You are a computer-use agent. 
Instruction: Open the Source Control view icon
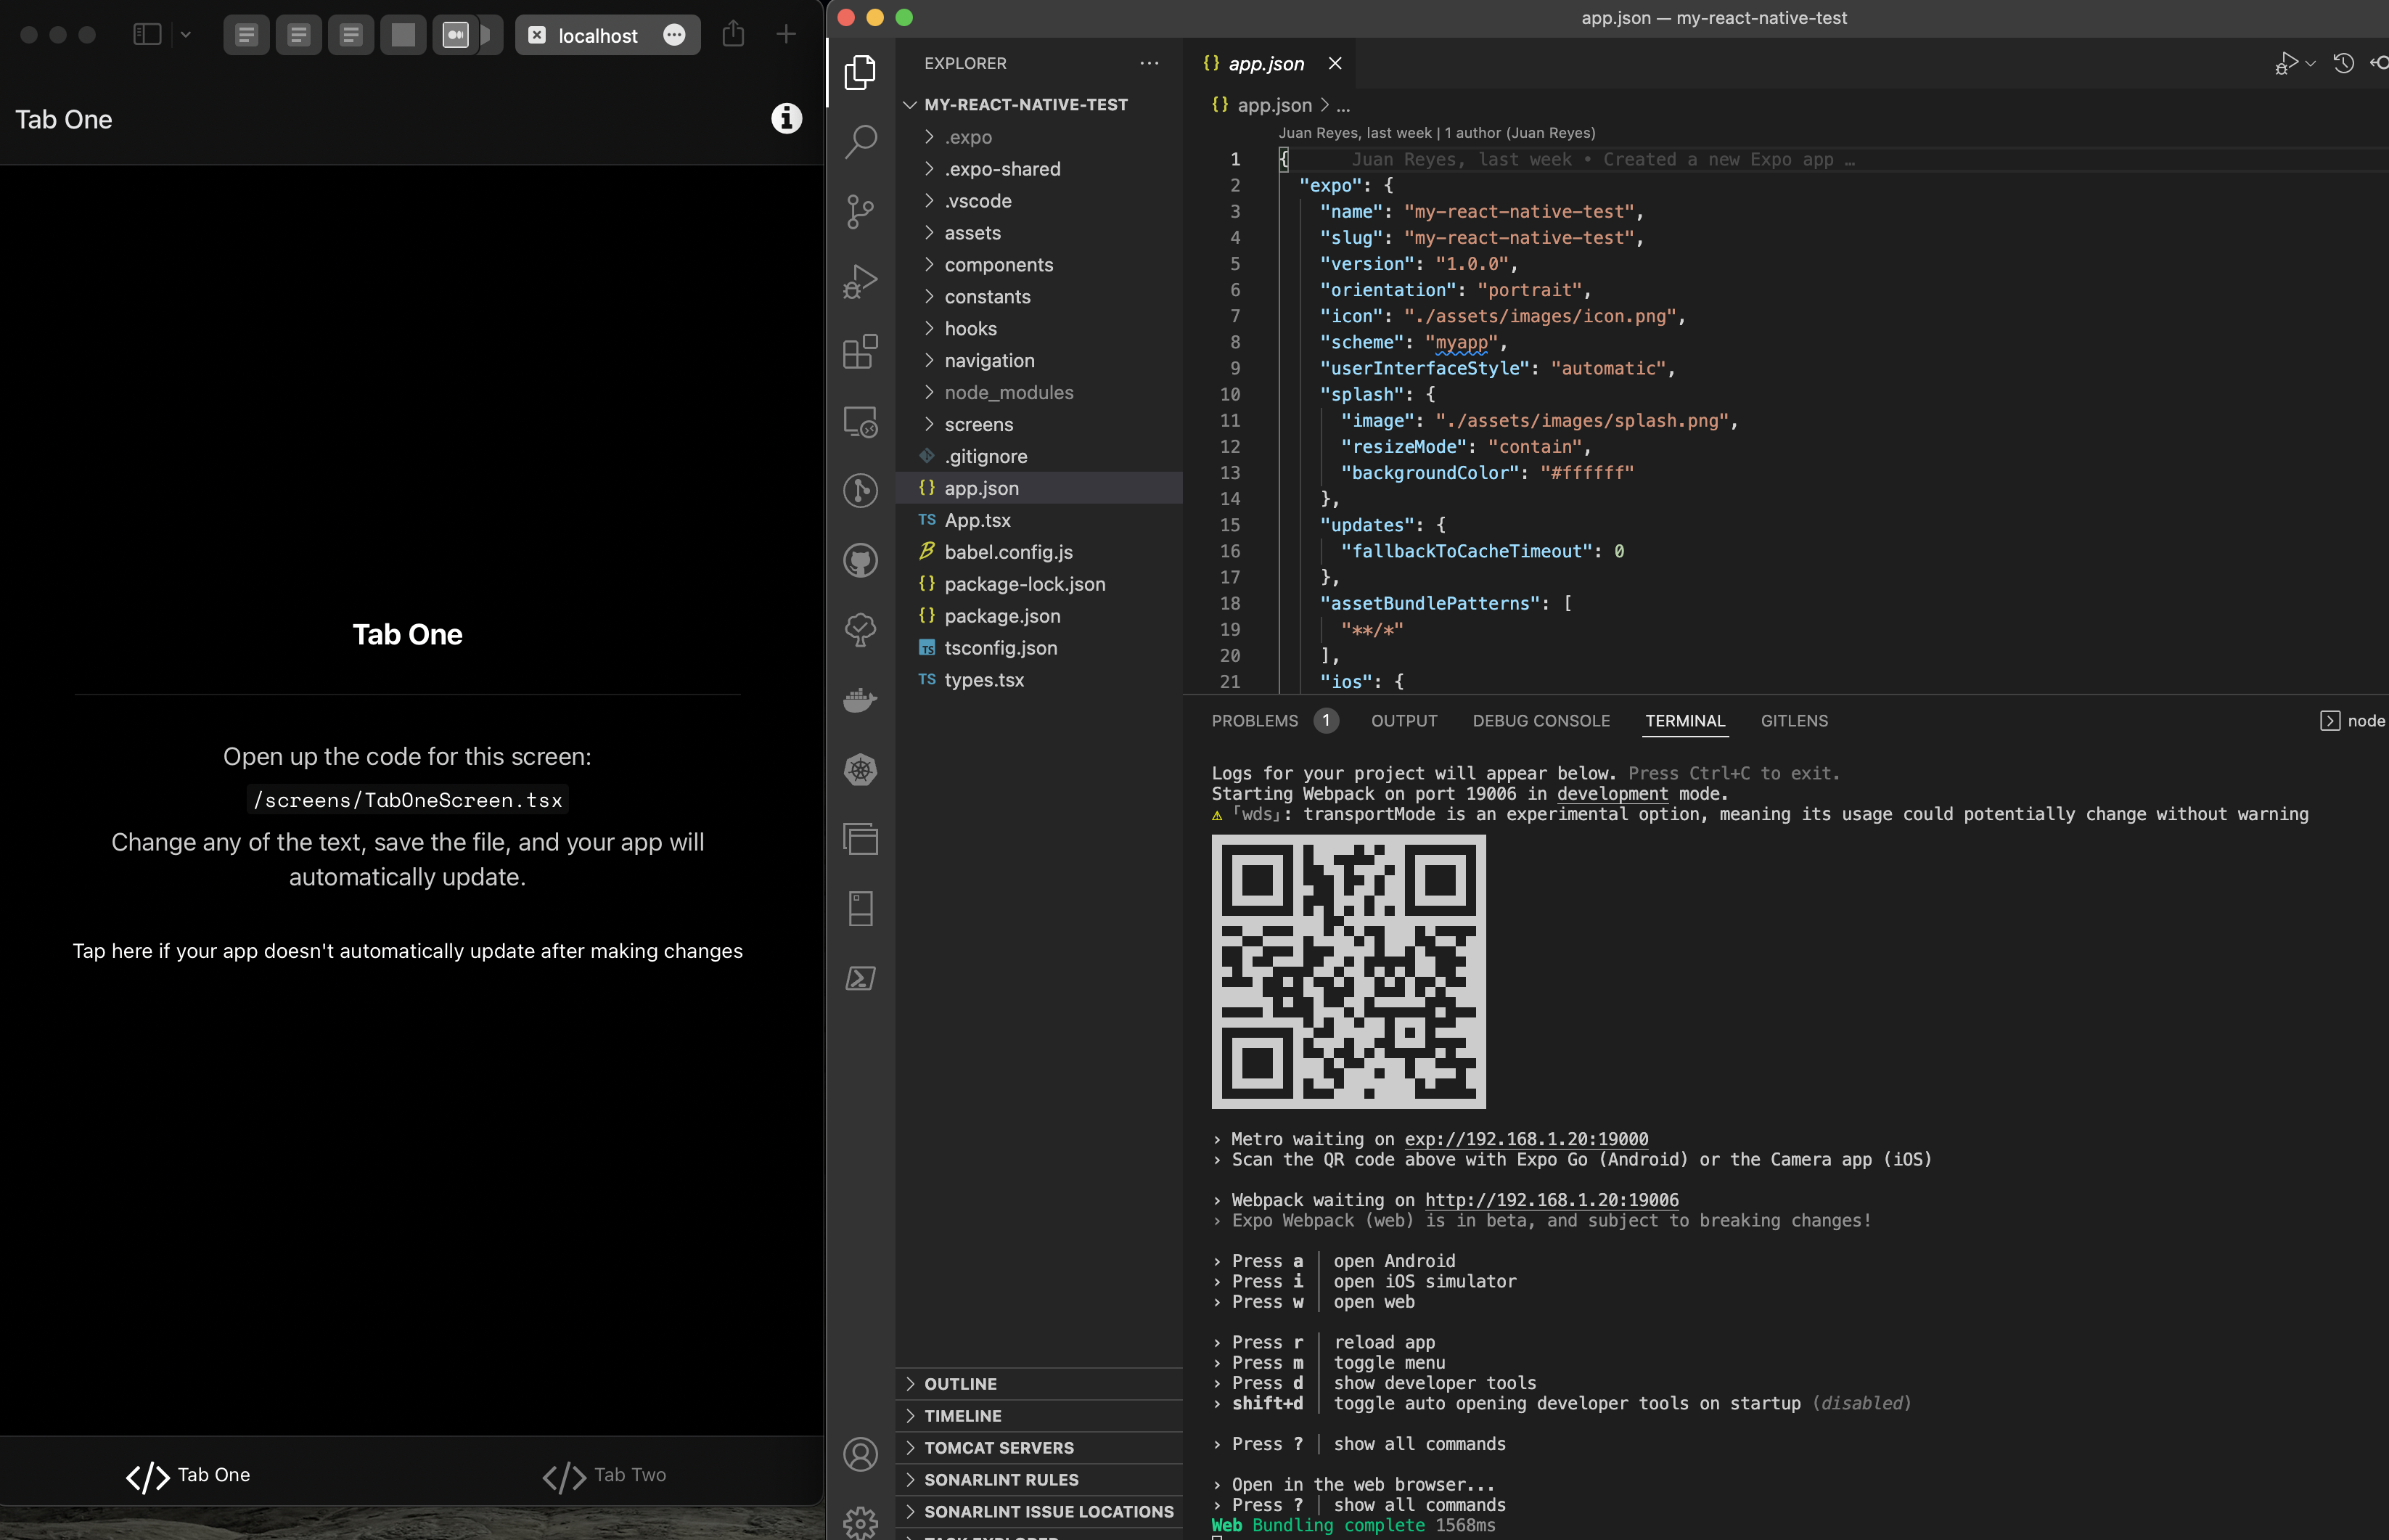click(860, 211)
